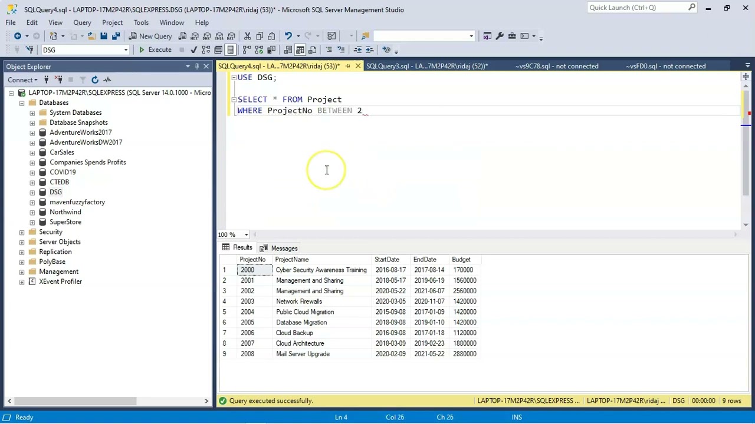
Task: Click the Paste clipboard icon
Action: [x=271, y=36]
